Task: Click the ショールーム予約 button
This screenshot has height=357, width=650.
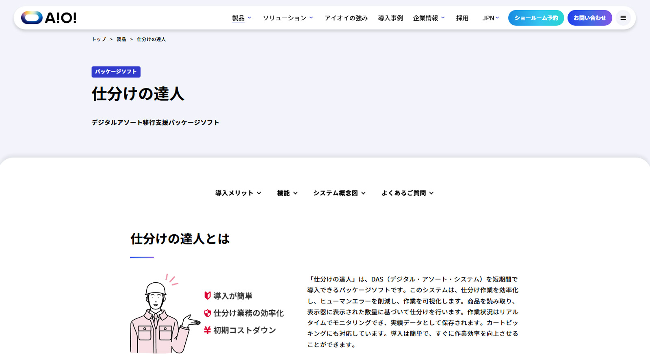Action: 536,18
